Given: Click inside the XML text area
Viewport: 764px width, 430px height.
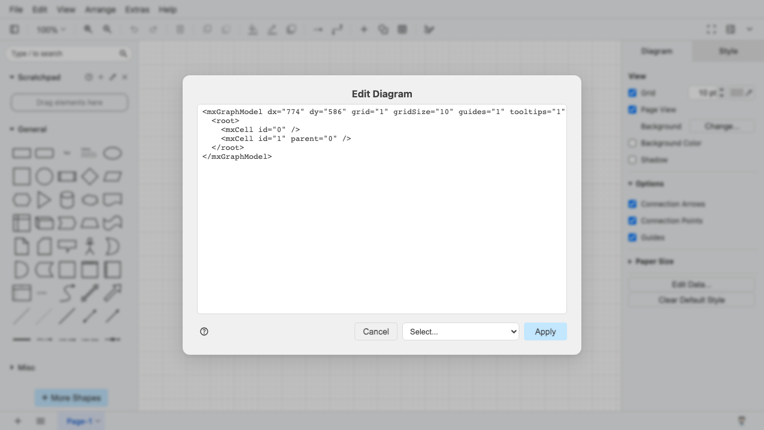Looking at the screenshot, I should (x=382, y=209).
